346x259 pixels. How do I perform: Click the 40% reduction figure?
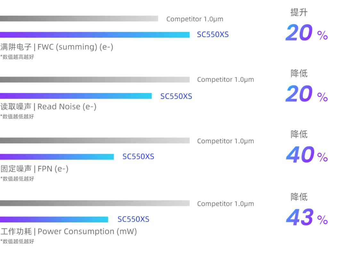(307, 155)
